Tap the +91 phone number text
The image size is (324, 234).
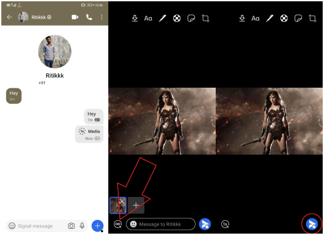[42, 83]
